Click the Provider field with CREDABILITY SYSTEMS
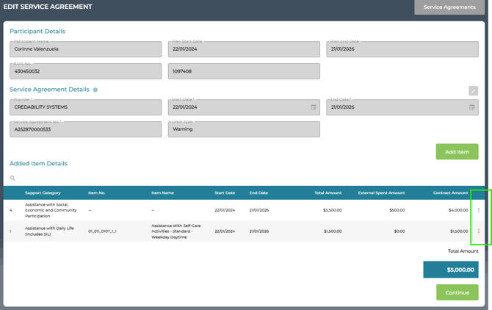 coord(85,107)
